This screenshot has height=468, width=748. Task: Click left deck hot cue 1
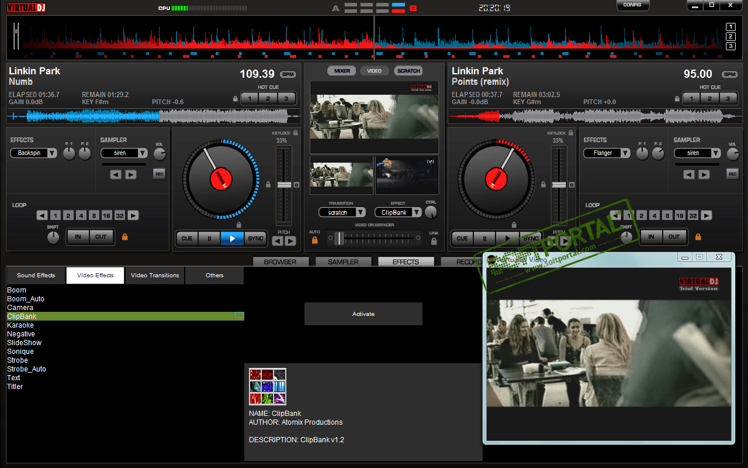pos(250,99)
